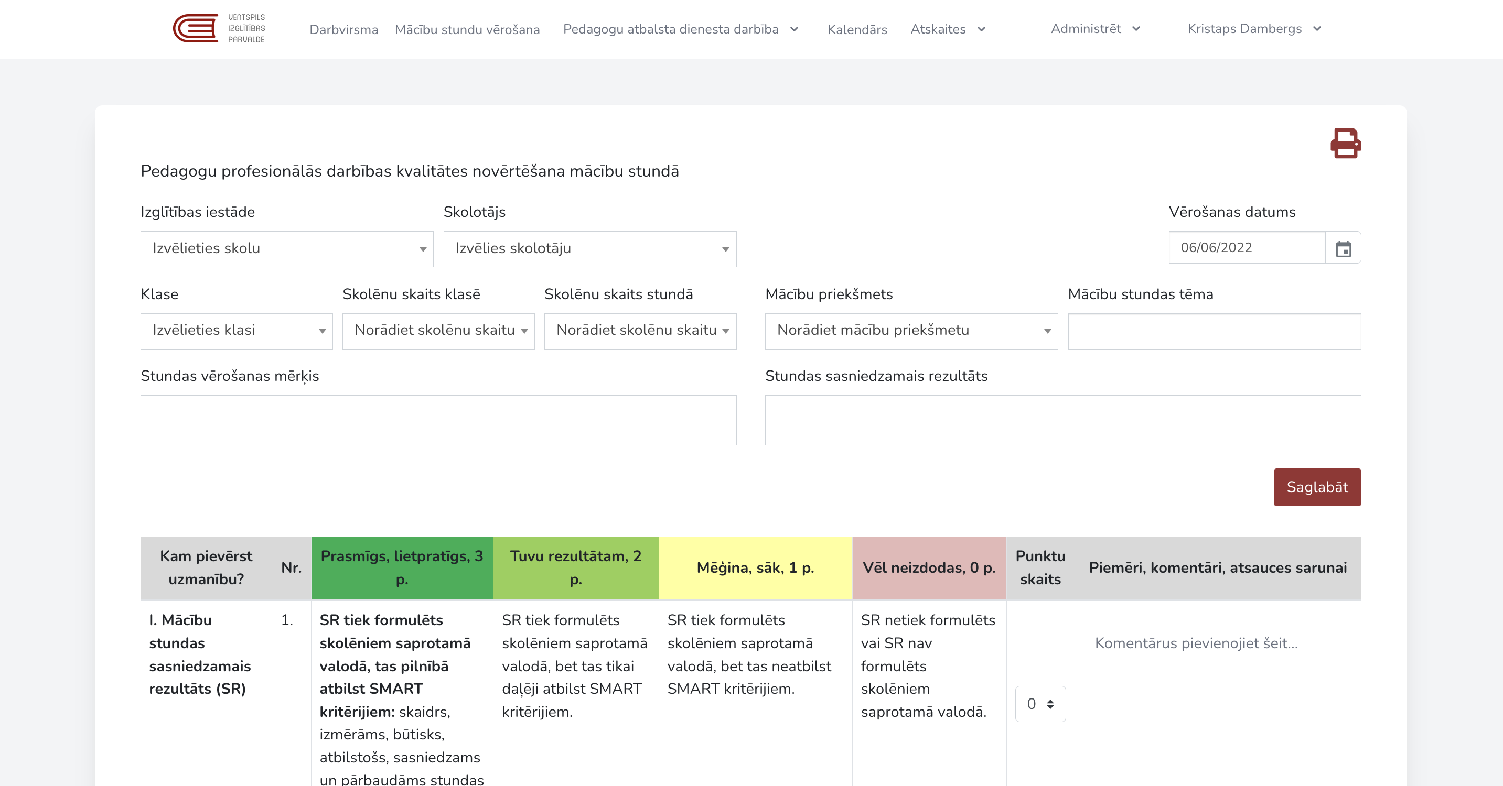Select student count under Skolēnu skaits klasē
Screen dimensions: 1503x786
(438, 331)
